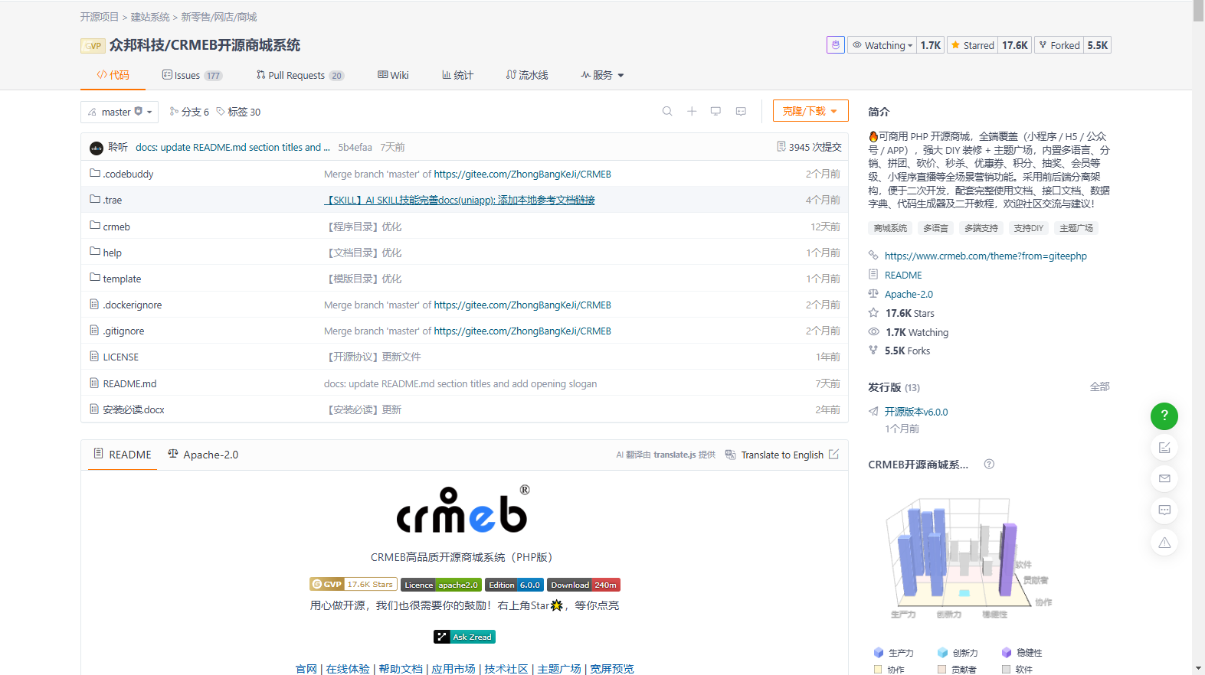Image resolution: width=1205 pixels, height=675 pixels.
Task: Select the README tab above the readme content
Action: click(x=123, y=455)
